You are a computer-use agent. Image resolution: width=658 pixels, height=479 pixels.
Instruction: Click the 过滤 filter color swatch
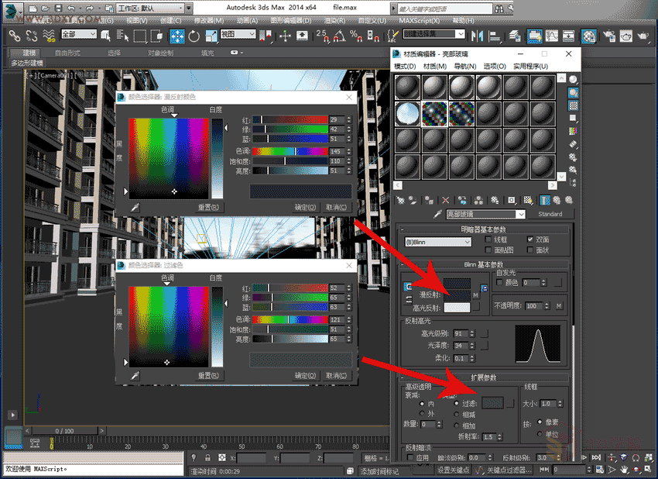pos(492,403)
